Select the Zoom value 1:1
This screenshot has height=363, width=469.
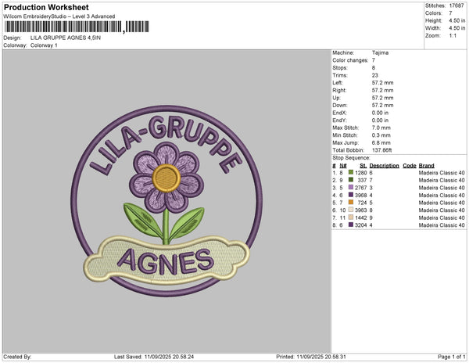[453, 36]
